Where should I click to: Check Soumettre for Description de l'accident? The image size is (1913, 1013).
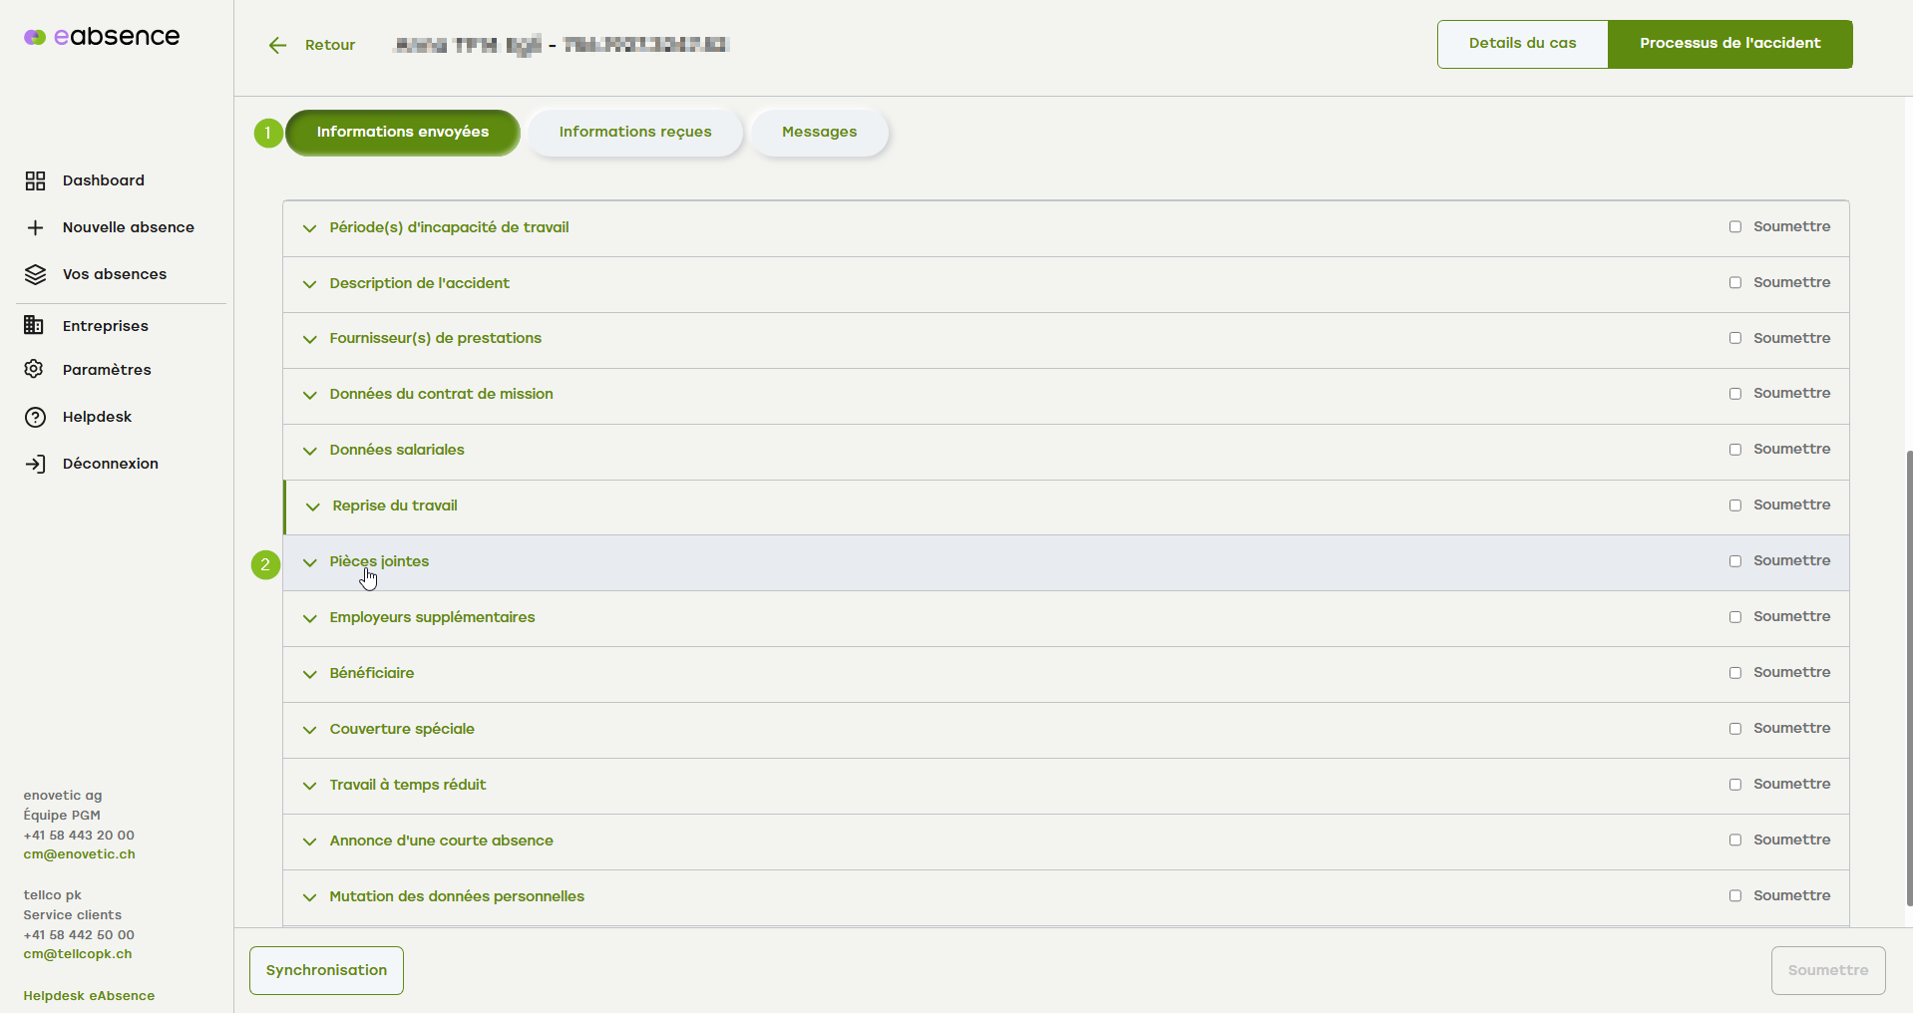(x=1735, y=282)
